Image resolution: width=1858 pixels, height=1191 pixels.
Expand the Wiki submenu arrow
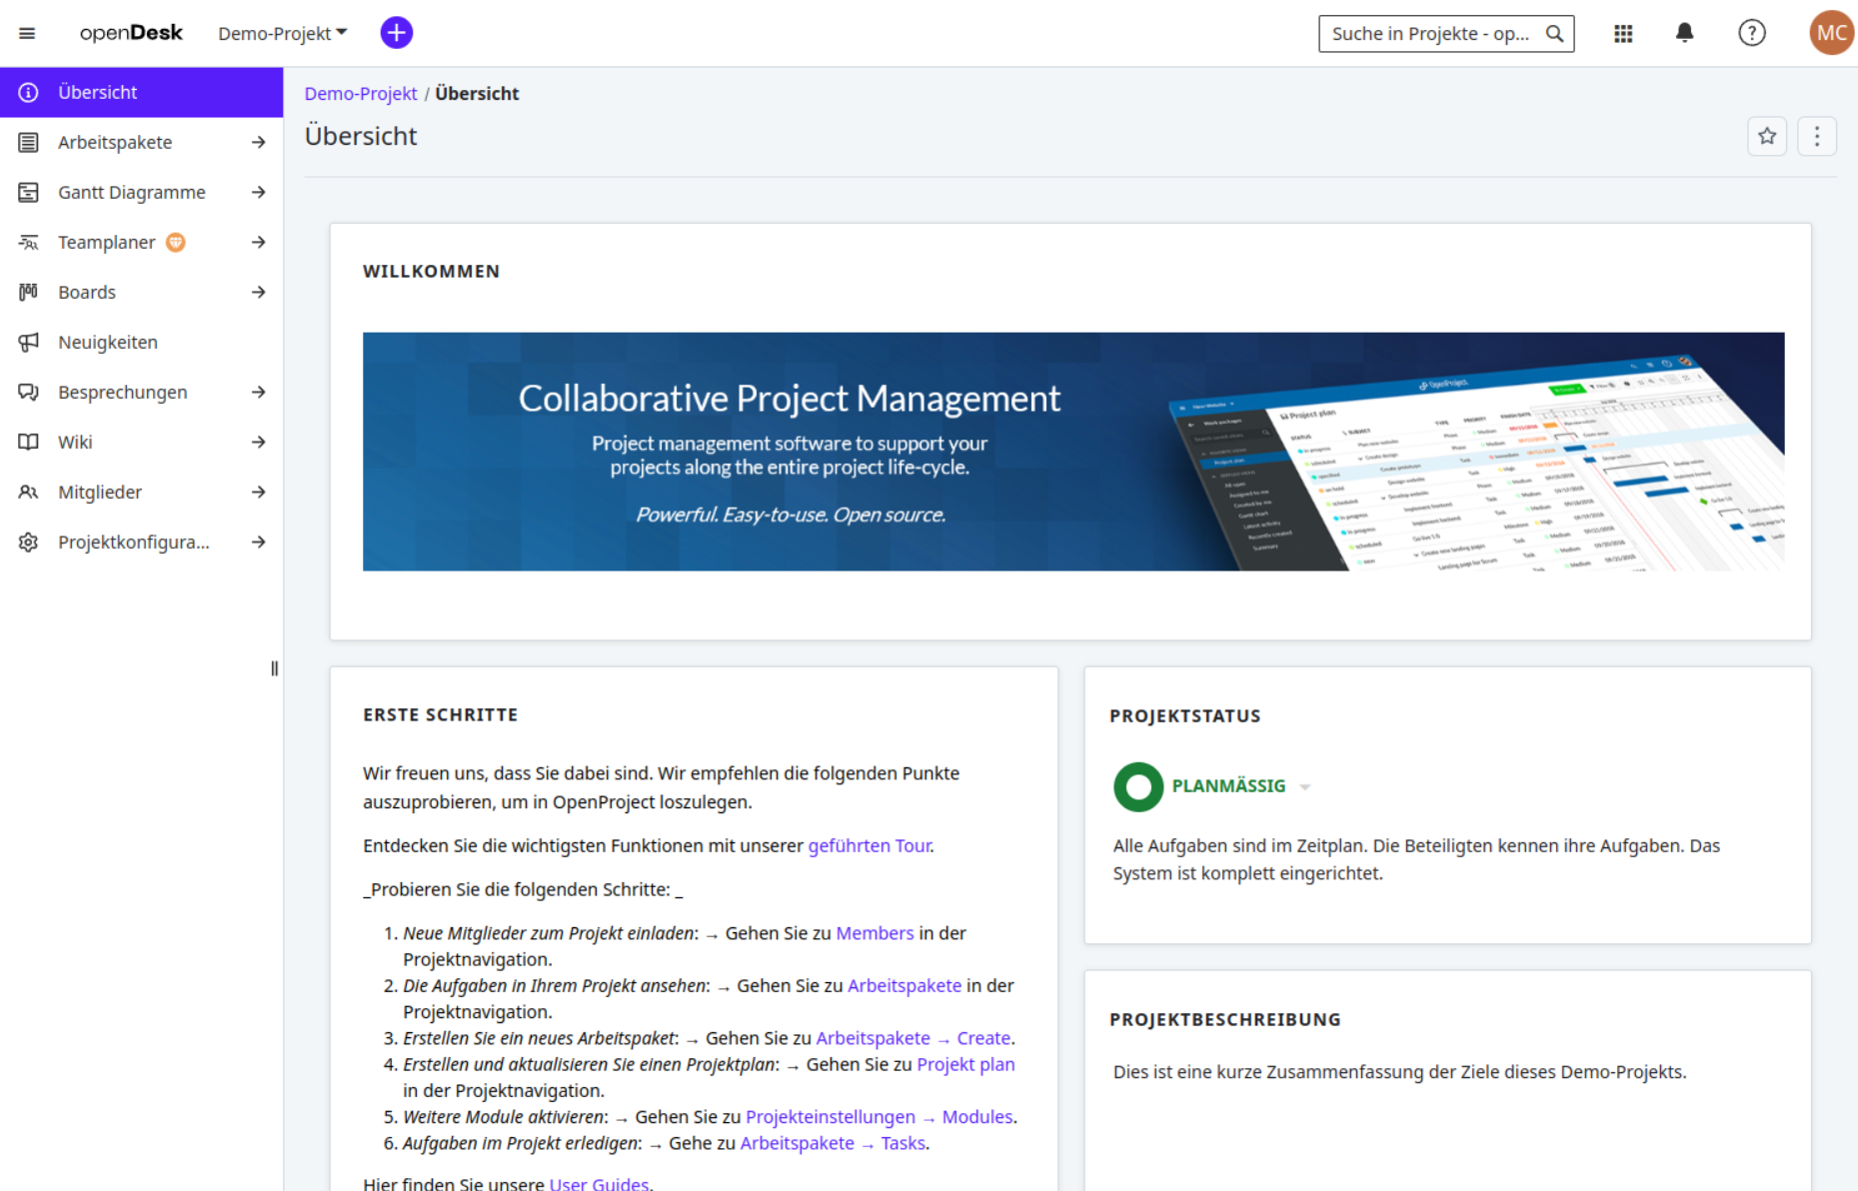click(x=259, y=442)
